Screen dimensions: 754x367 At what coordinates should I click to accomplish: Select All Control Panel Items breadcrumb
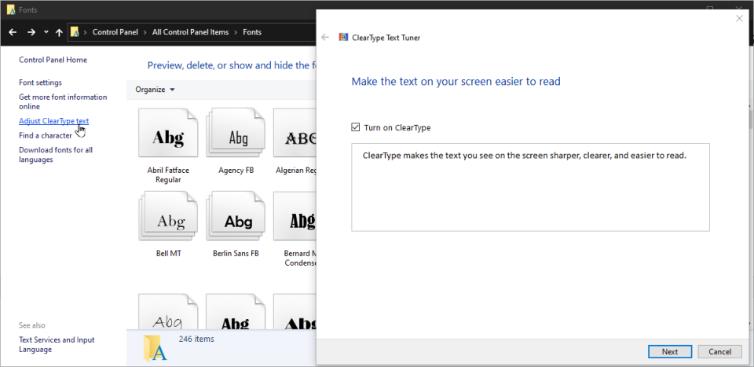pyautogui.click(x=190, y=32)
